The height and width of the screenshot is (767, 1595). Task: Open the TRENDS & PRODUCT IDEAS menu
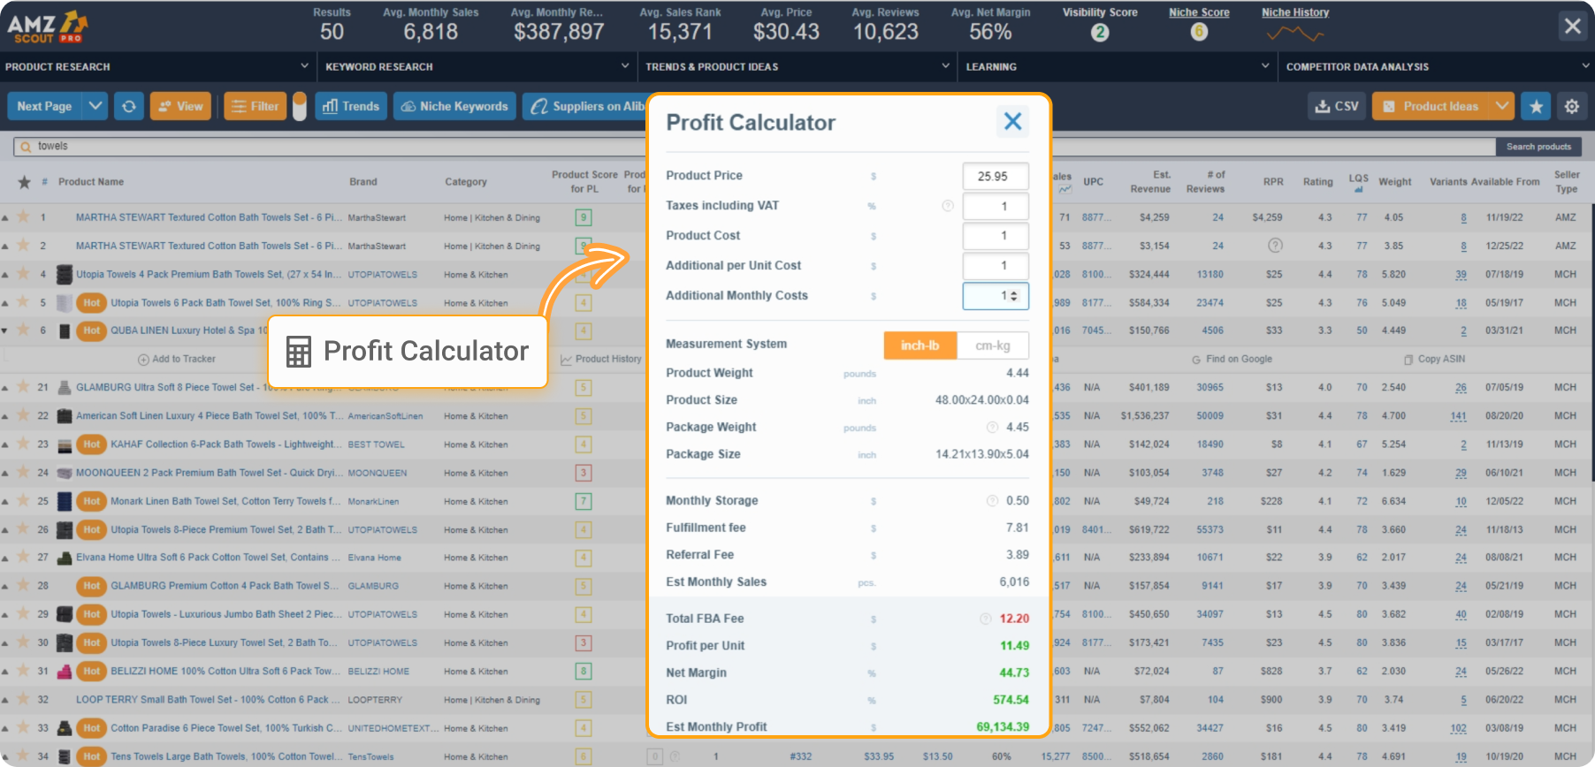798,67
